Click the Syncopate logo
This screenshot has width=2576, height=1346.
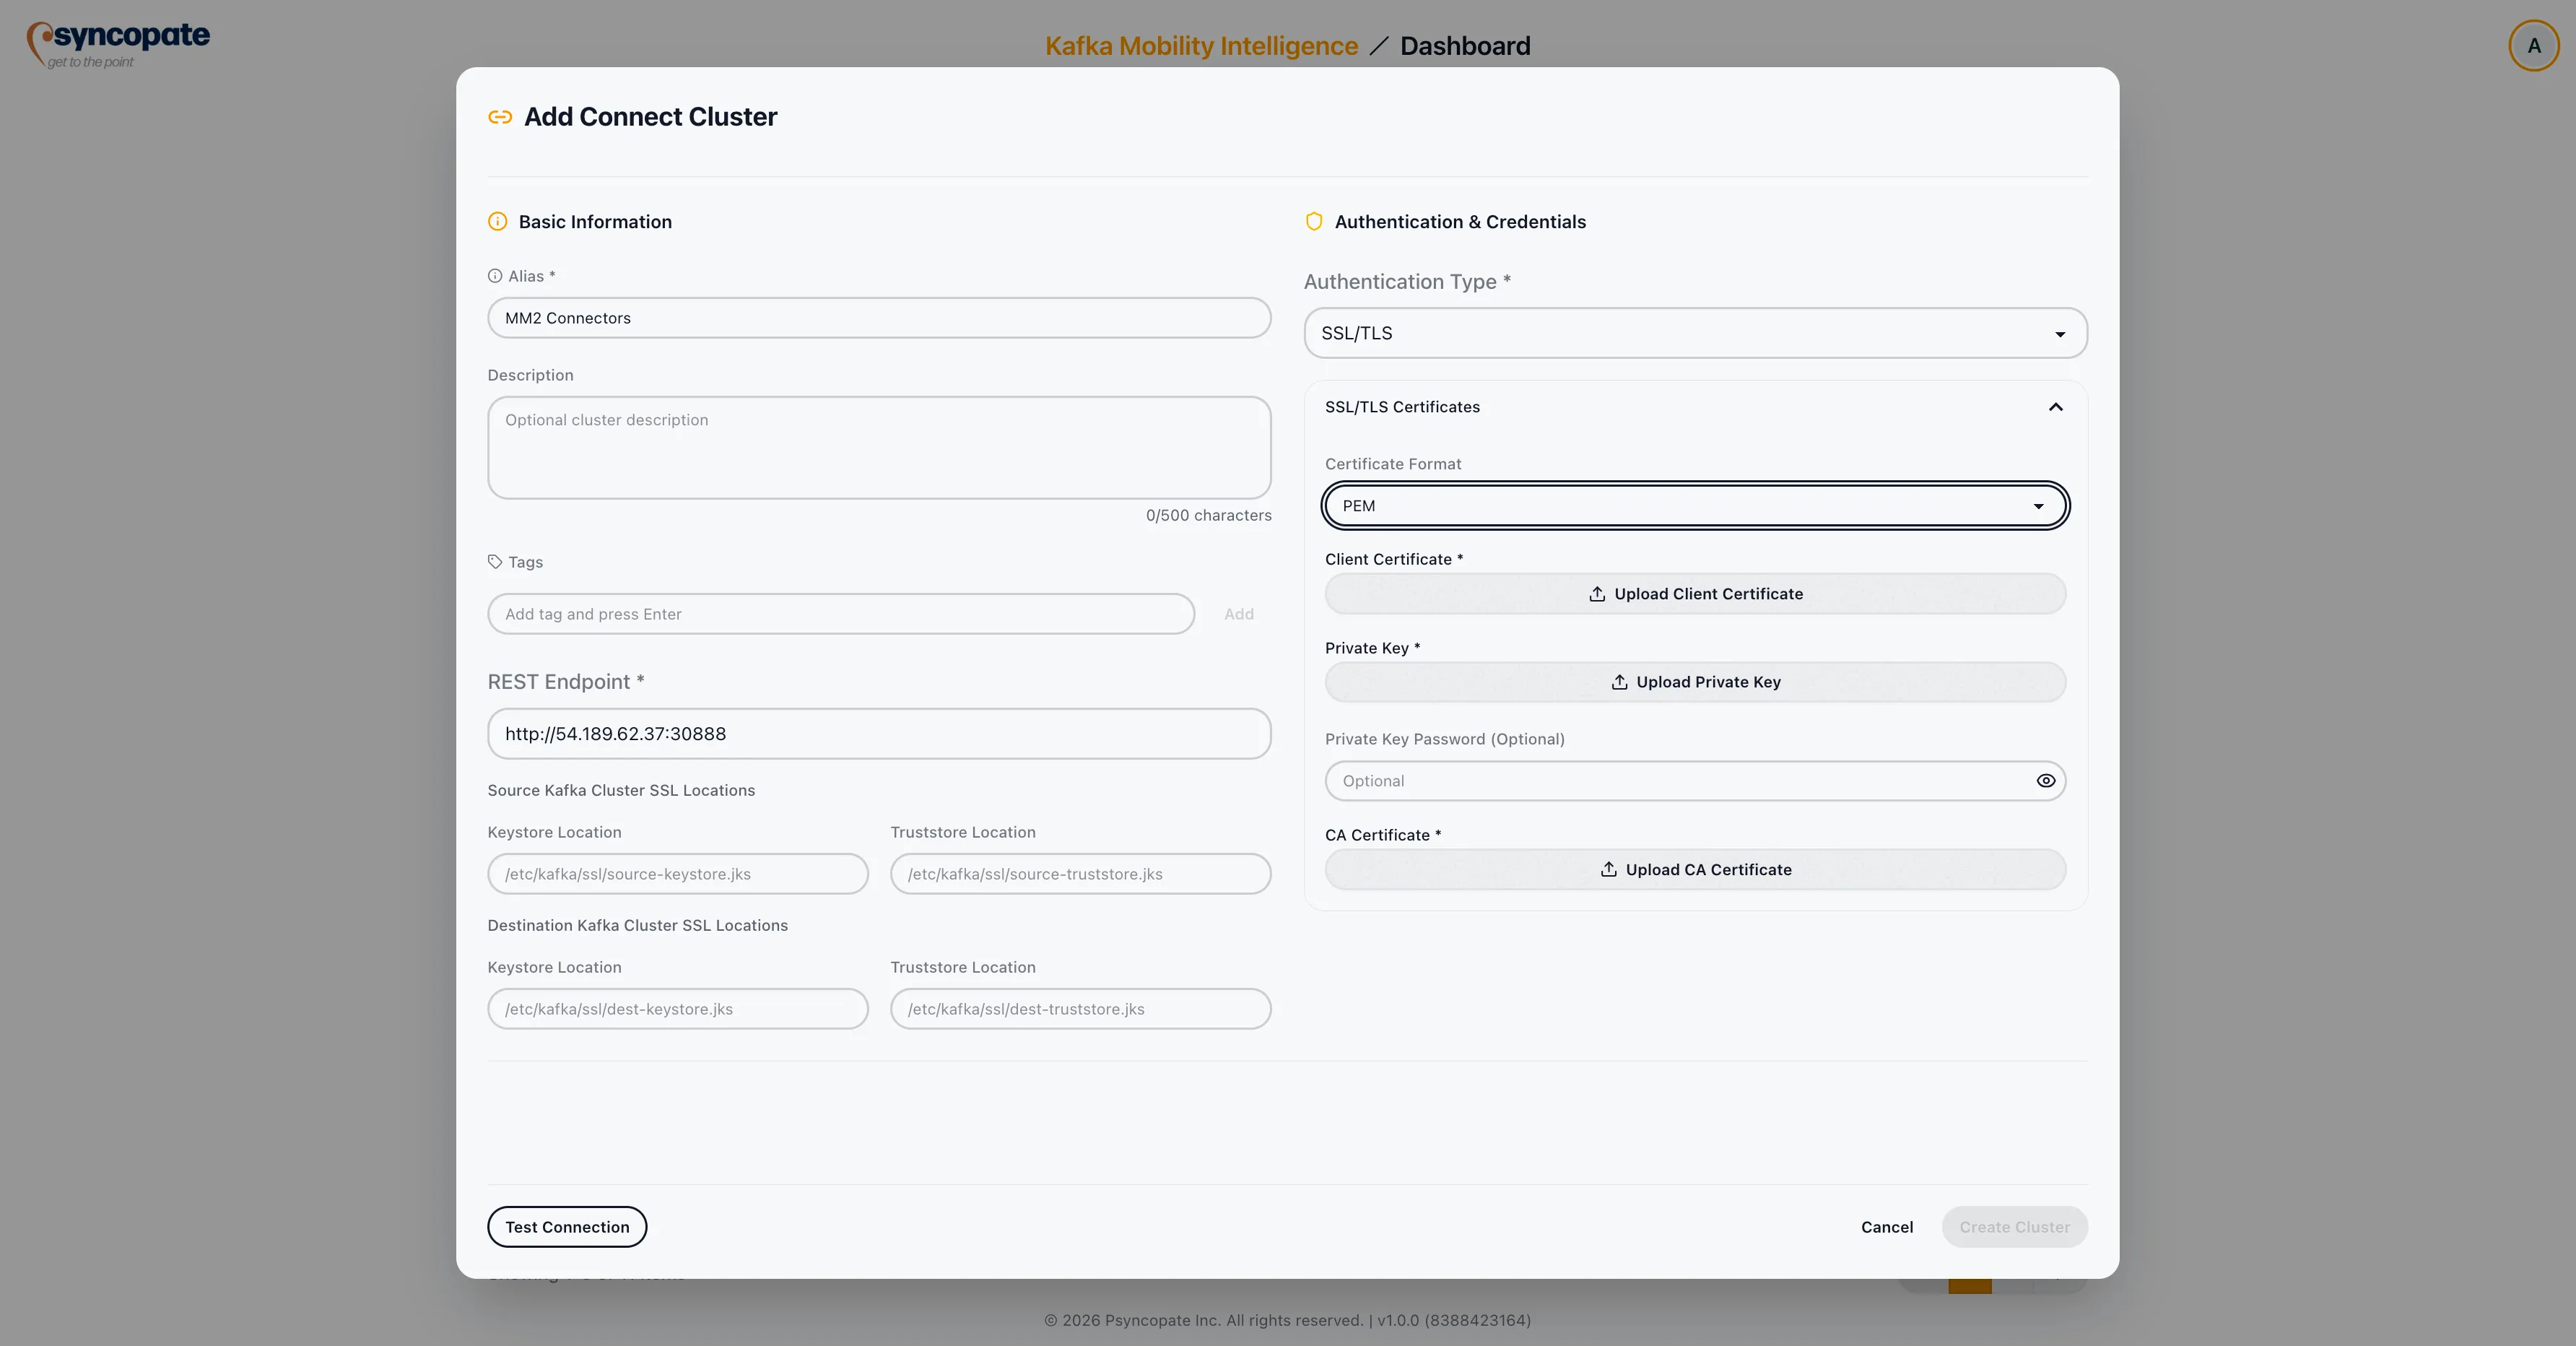click(116, 43)
